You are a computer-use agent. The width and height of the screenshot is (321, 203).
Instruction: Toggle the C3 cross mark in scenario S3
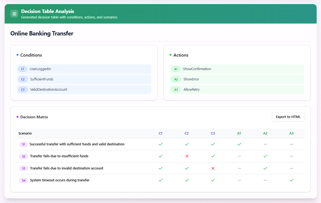pyautogui.click(x=213, y=168)
